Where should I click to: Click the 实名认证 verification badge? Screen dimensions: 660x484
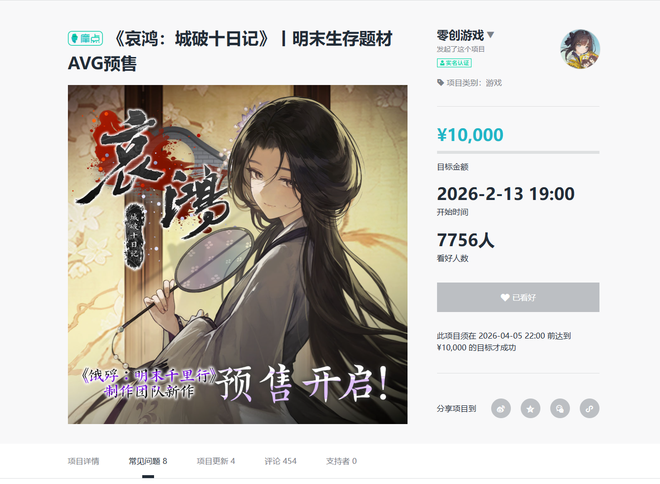(x=454, y=63)
